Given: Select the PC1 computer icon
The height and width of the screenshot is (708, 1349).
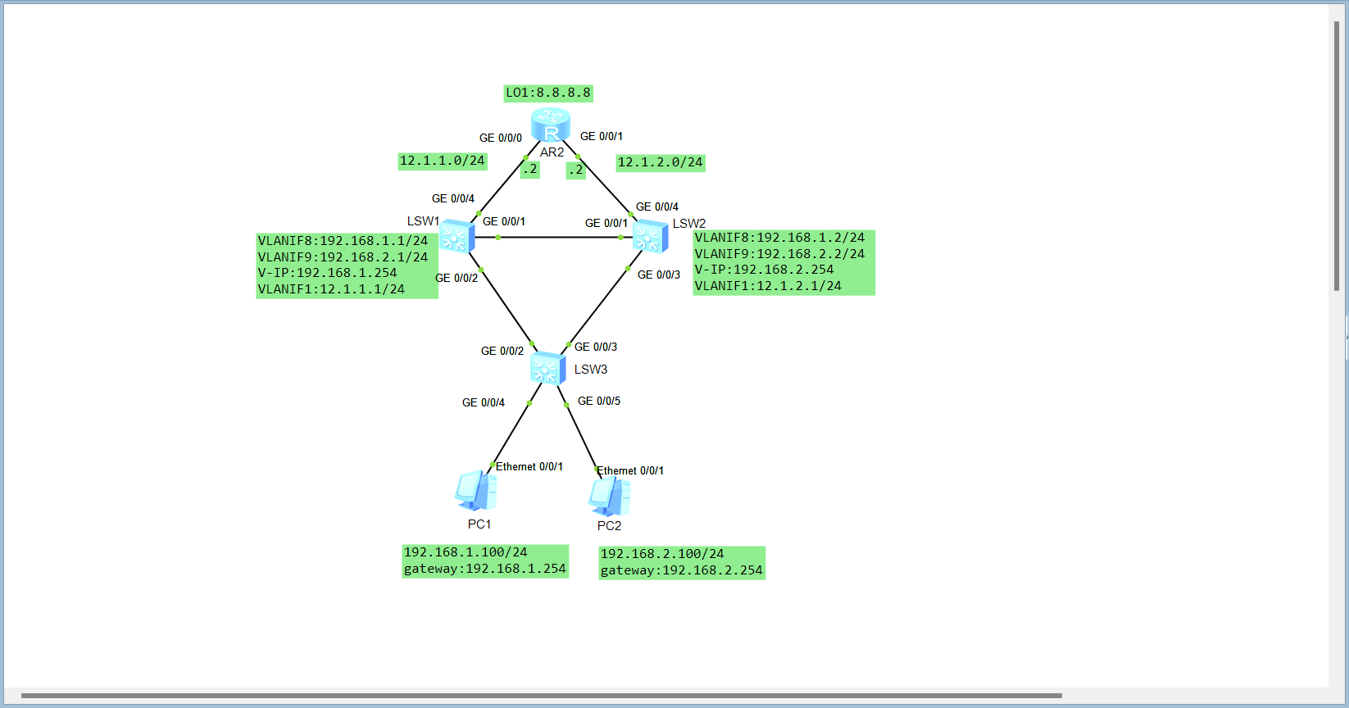Looking at the screenshot, I should pyautogui.click(x=476, y=491).
